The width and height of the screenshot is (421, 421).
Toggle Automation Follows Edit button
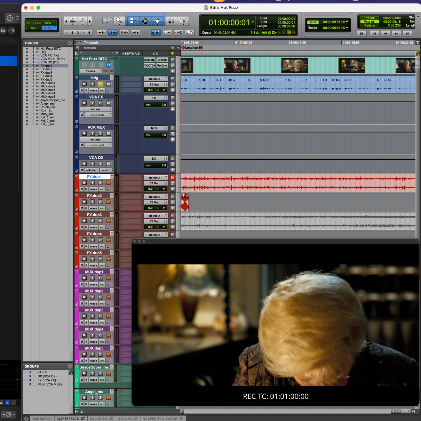156,32
